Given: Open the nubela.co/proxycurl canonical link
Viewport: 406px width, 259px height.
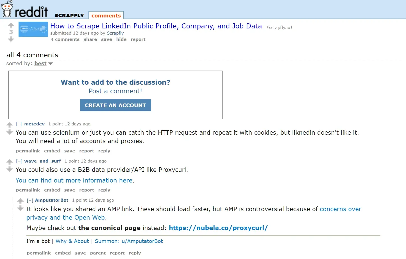Looking at the screenshot, I should point(218,228).
